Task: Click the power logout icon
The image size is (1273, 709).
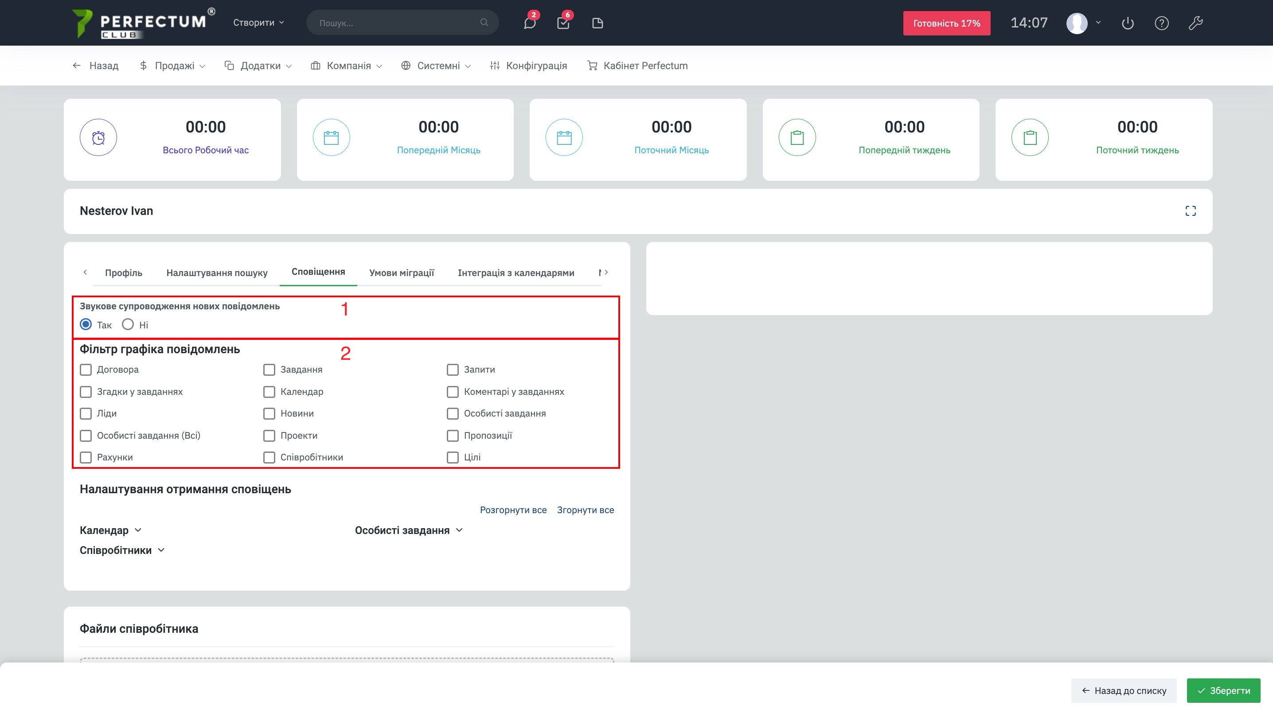Action: point(1127,23)
